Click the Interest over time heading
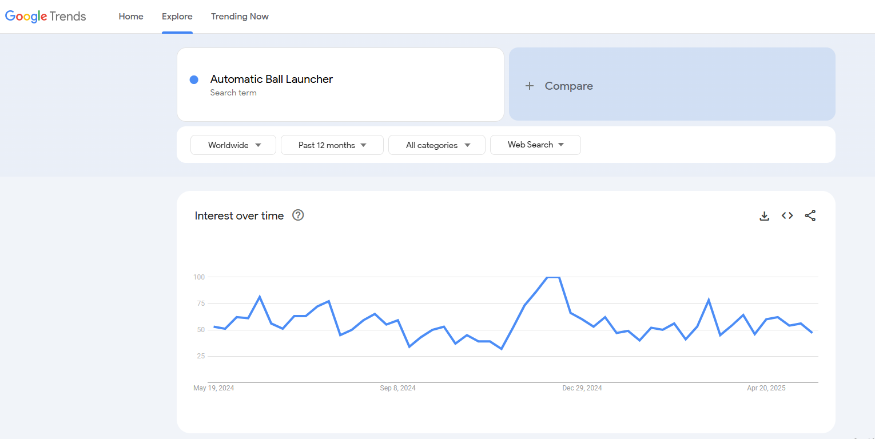This screenshot has width=875, height=439. coord(239,215)
